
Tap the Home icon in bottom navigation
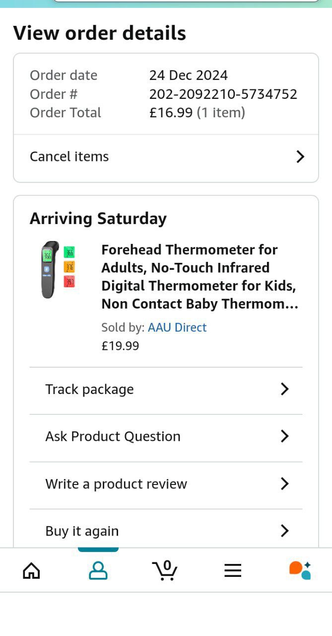tap(31, 570)
